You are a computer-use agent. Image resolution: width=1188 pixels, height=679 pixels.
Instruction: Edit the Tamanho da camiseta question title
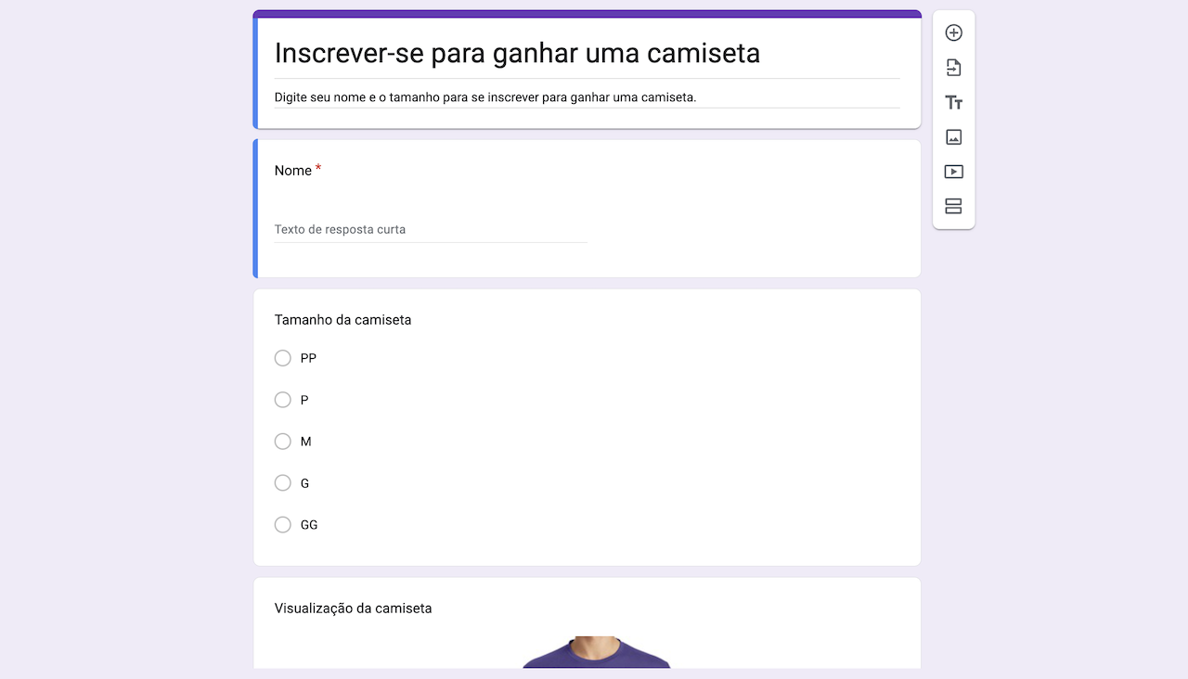coord(343,319)
